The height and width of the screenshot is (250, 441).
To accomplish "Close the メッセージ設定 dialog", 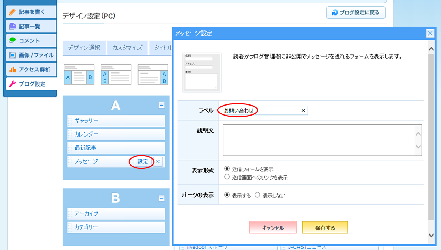I will [x=430, y=33].
